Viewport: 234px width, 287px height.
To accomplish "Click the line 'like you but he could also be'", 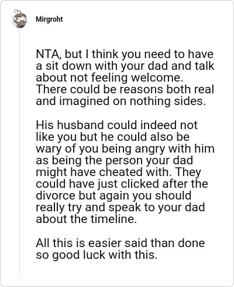I will tap(113, 137).
